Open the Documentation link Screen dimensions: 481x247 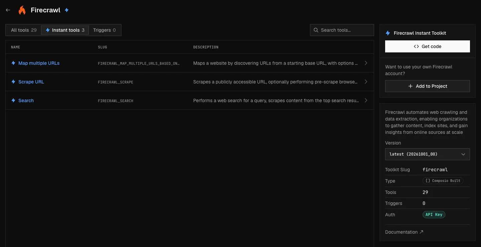(x=404, y=232)
